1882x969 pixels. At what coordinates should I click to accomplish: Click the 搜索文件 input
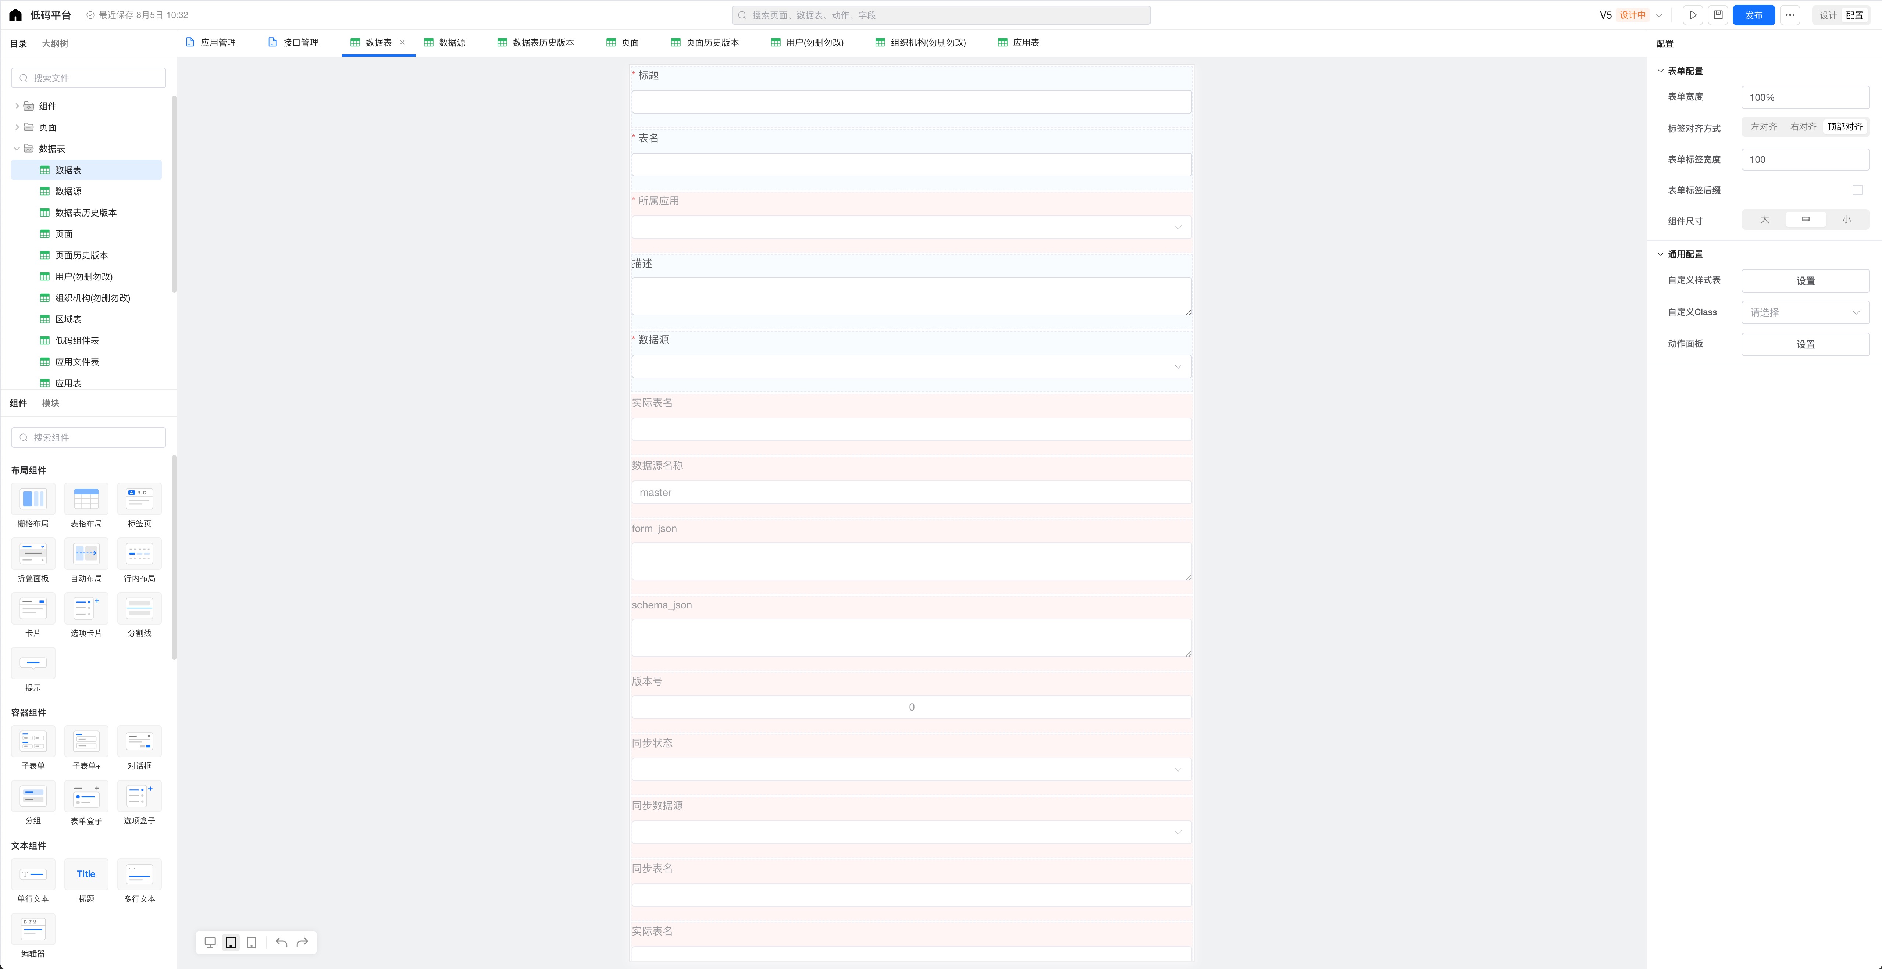click(88, 78)
